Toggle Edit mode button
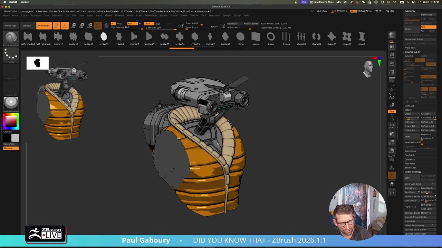 (56, 25)
